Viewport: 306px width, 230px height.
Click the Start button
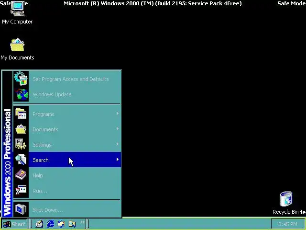[x=14, y=224]
